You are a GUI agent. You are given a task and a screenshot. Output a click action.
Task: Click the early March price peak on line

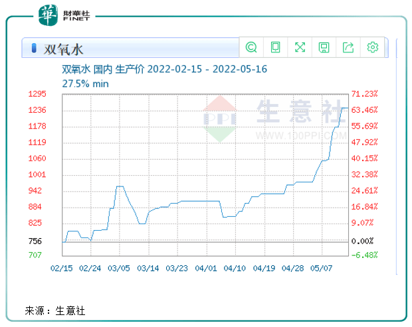(120, 186)
